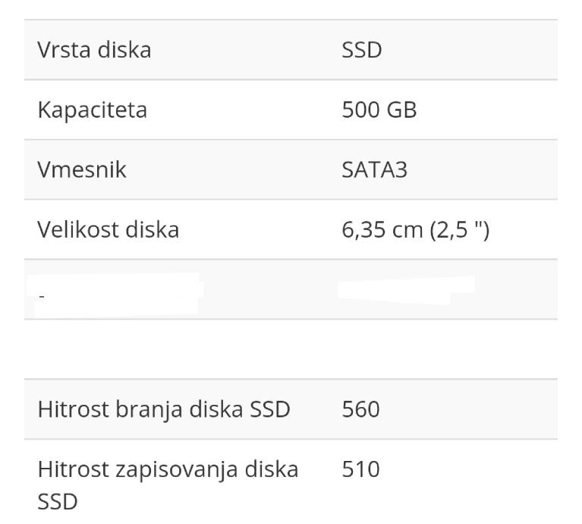
Task: Select the 560 read speed value
Action: coord(360,409)
